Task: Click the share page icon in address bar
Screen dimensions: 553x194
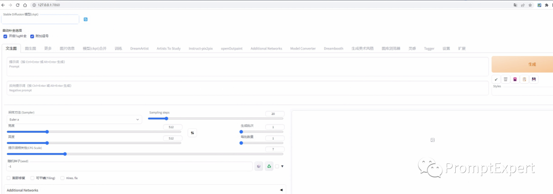Action: pyautogui.click(x=523, y=5)
